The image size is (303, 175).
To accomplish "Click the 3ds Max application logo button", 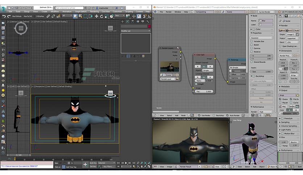I will (3, 9).
